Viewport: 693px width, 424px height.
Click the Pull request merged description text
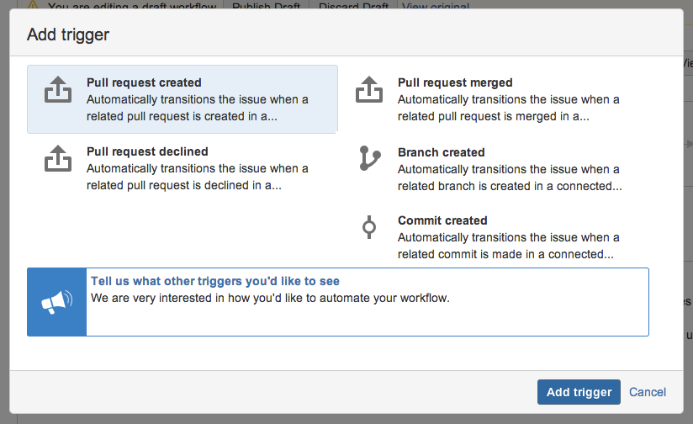pyautogui.click(x=508, y=108)
